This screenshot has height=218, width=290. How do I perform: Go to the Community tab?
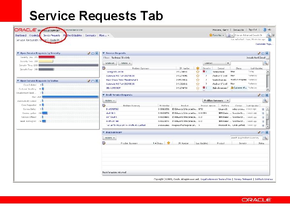tap(91, 35)
